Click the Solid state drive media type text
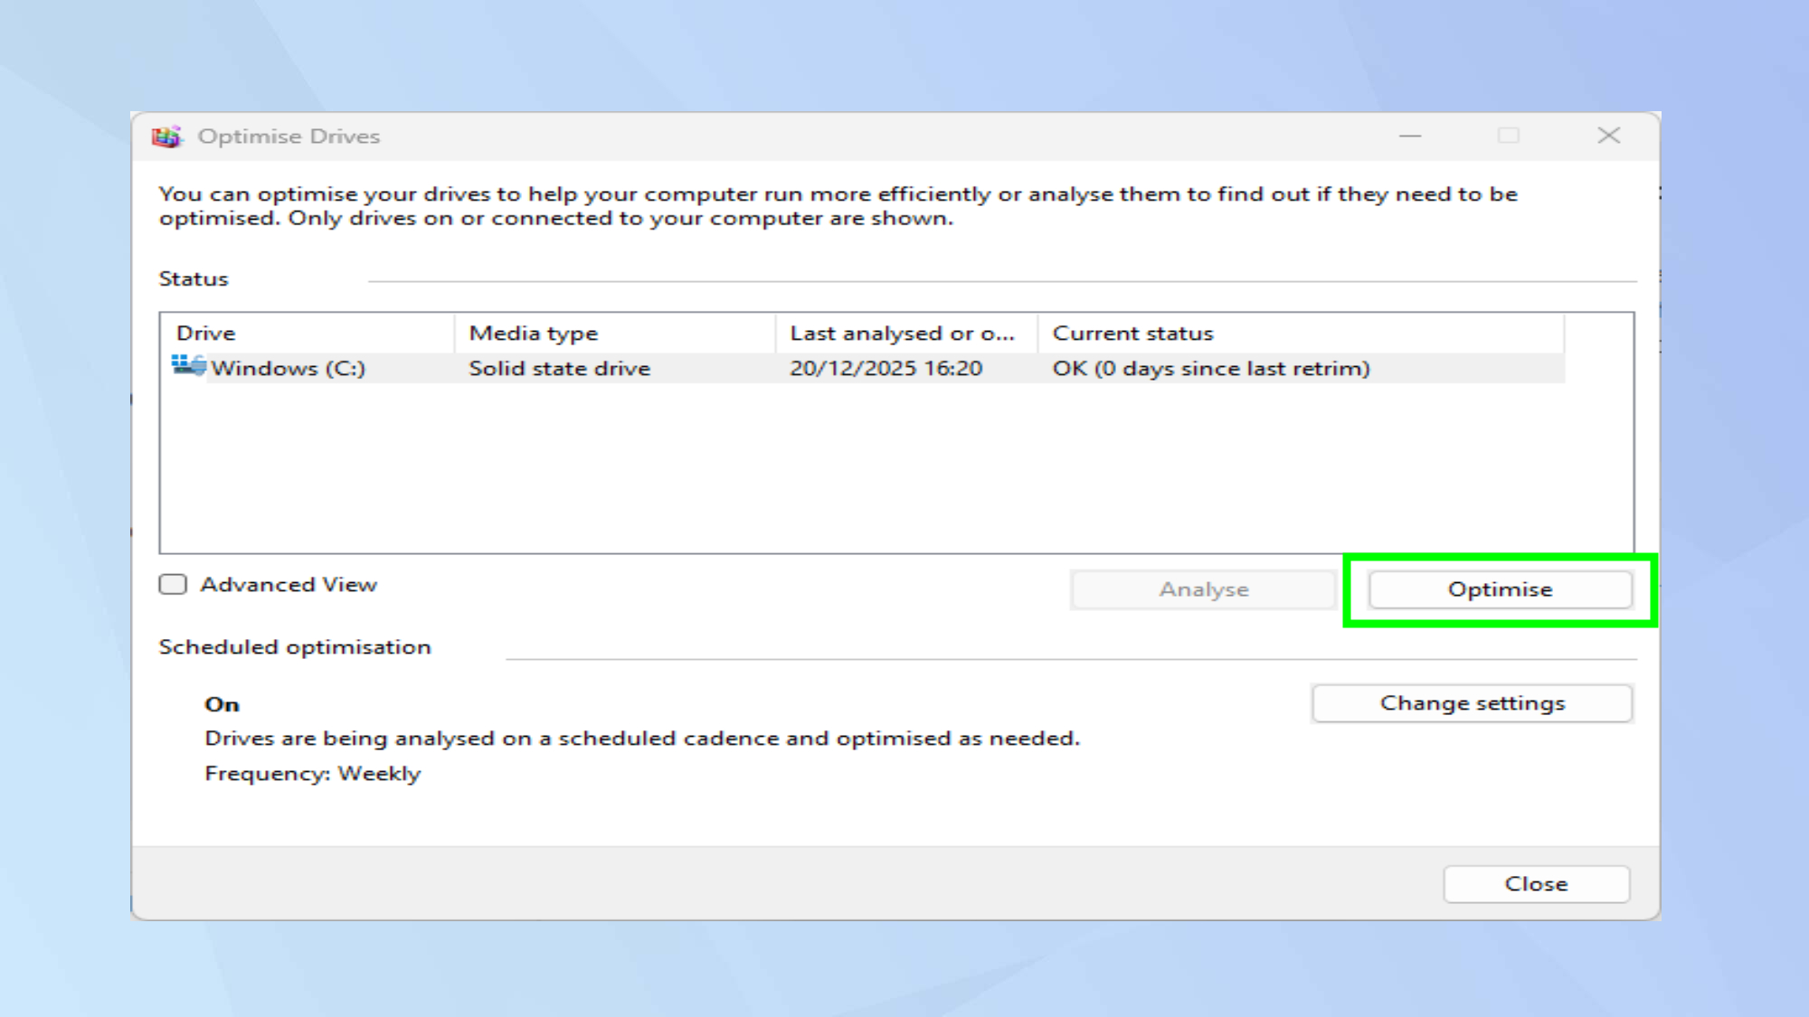Image resolution: width=1809 pixels, height=1017 pixels. point(558,367)
